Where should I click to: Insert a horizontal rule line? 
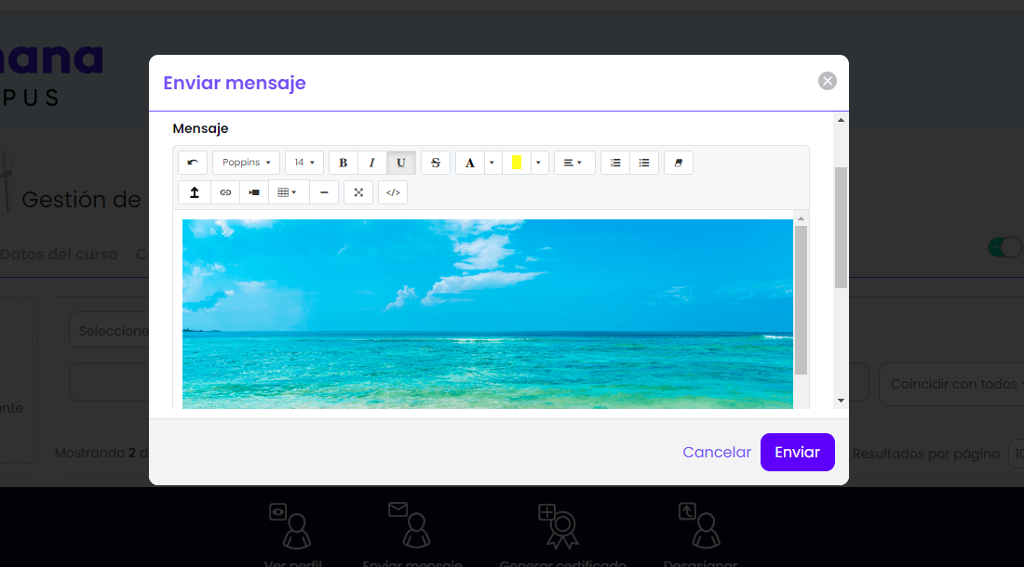tap(324, 192)
